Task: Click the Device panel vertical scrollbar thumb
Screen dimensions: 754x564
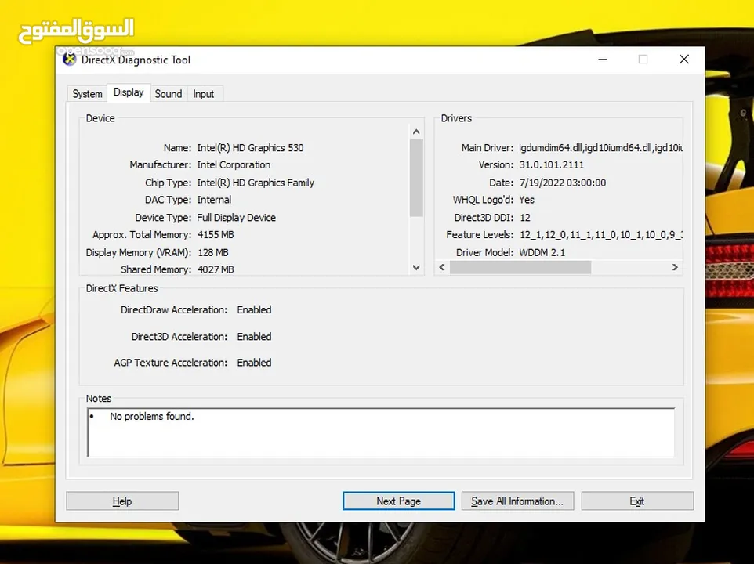Action: [416, 178]
